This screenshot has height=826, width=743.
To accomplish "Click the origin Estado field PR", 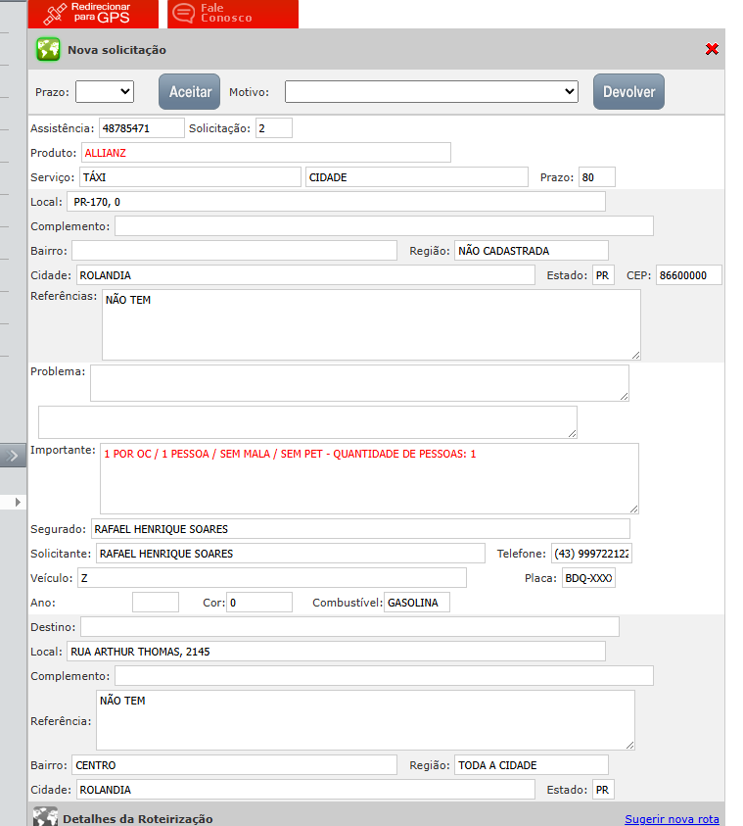I will 603,275.
